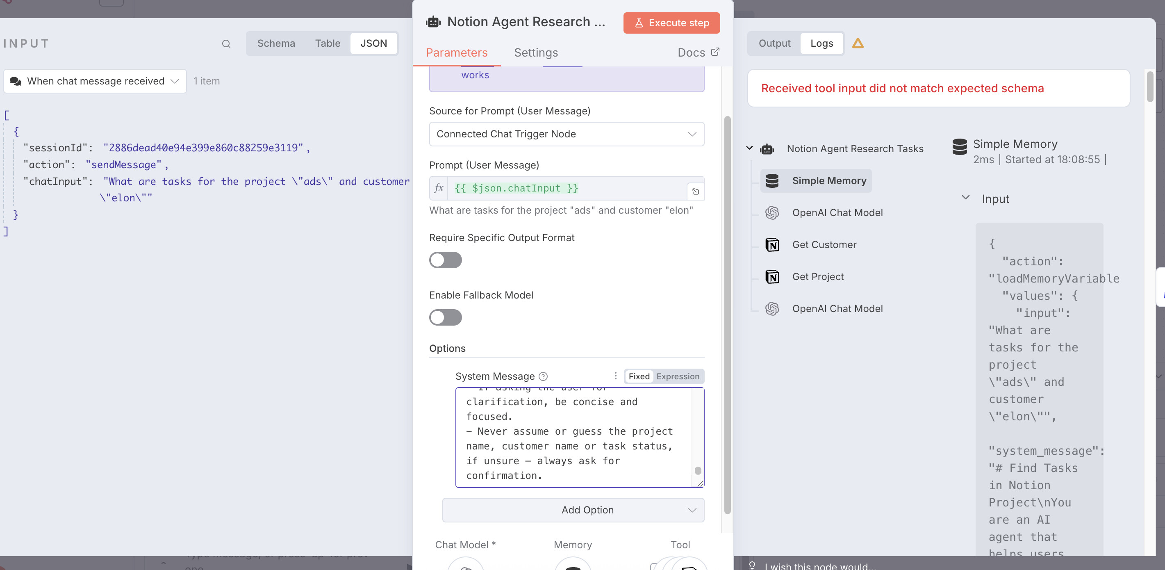This screenshot has width=1165, height=570.
Task: Click the Notion icon beside Get Project
Action: (x=772, y=277)
